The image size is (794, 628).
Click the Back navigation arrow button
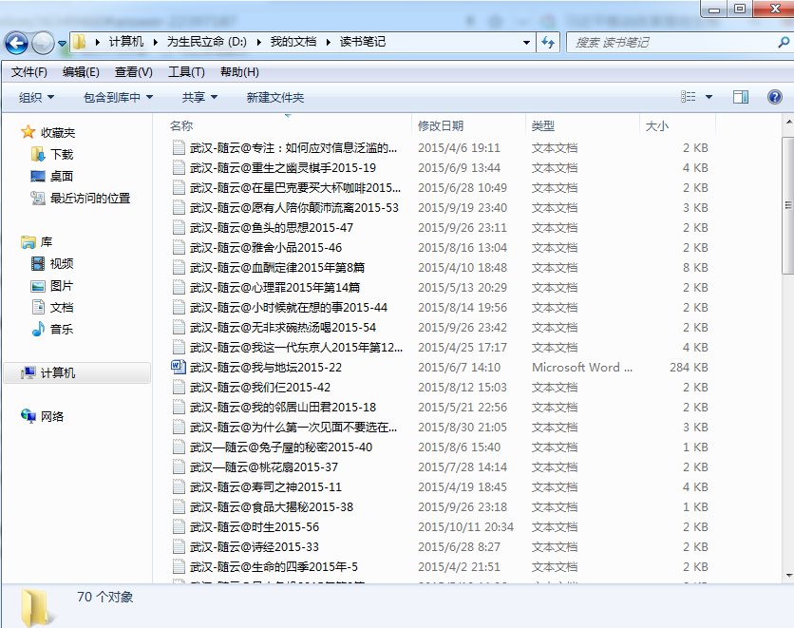pyautogui.click(x=16, y=43)
